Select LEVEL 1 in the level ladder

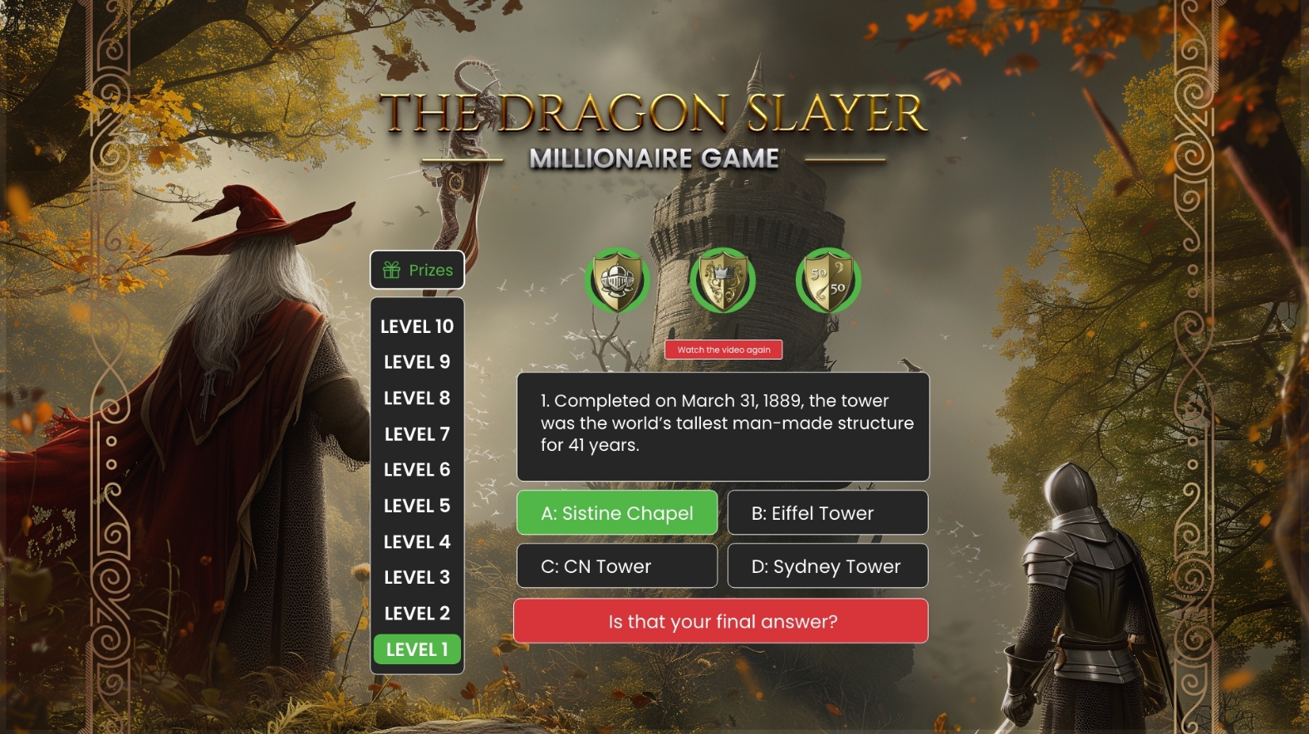point(417,649)
